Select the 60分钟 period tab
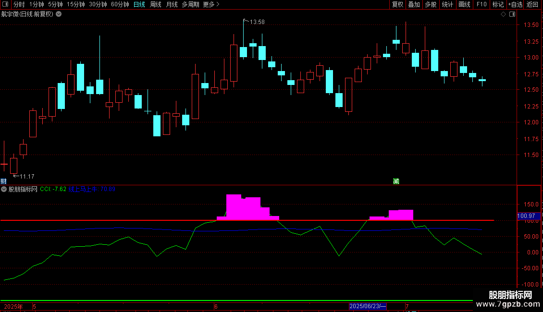Screen dimensions: 543x312 click(x=120, y=4)
